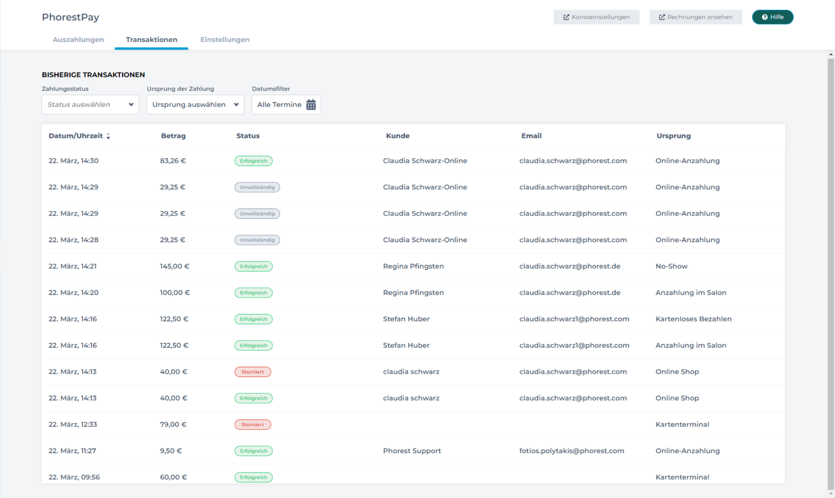The image size is (835, 498).
Task: Click email fotios.polytakis@phorest.com
Action: coord(572,451)
